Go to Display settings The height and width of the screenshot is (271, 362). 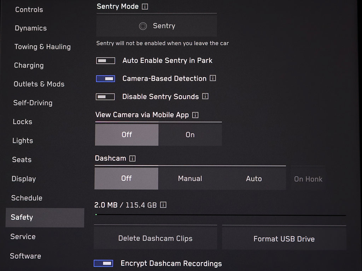[24, 179]
